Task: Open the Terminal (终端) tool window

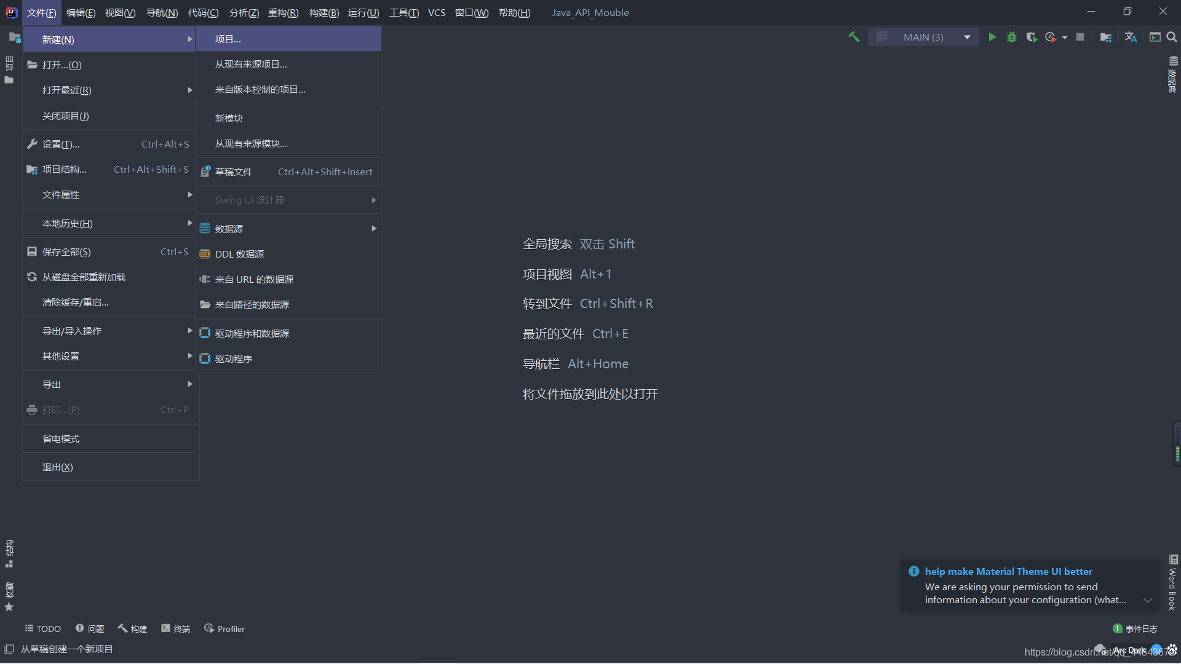Action: 176,629
